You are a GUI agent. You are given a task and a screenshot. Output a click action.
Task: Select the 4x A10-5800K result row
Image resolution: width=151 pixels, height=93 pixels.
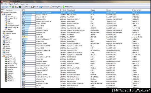[x=86, y=55]
